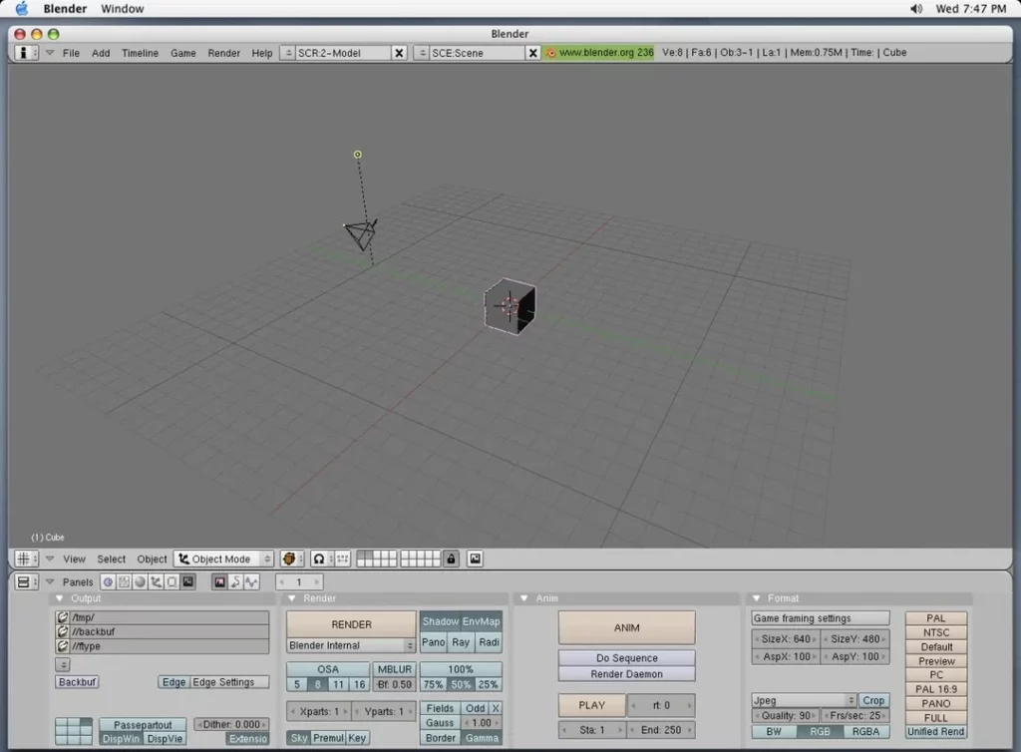
Task: Click the Logic buttons icon in the panels header
Action: 109,581
